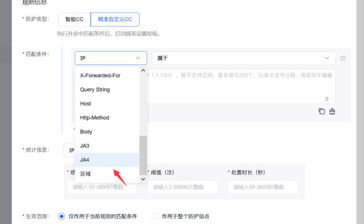Choose X-Forwarded-For from the dropdown list

coord(107,75)
